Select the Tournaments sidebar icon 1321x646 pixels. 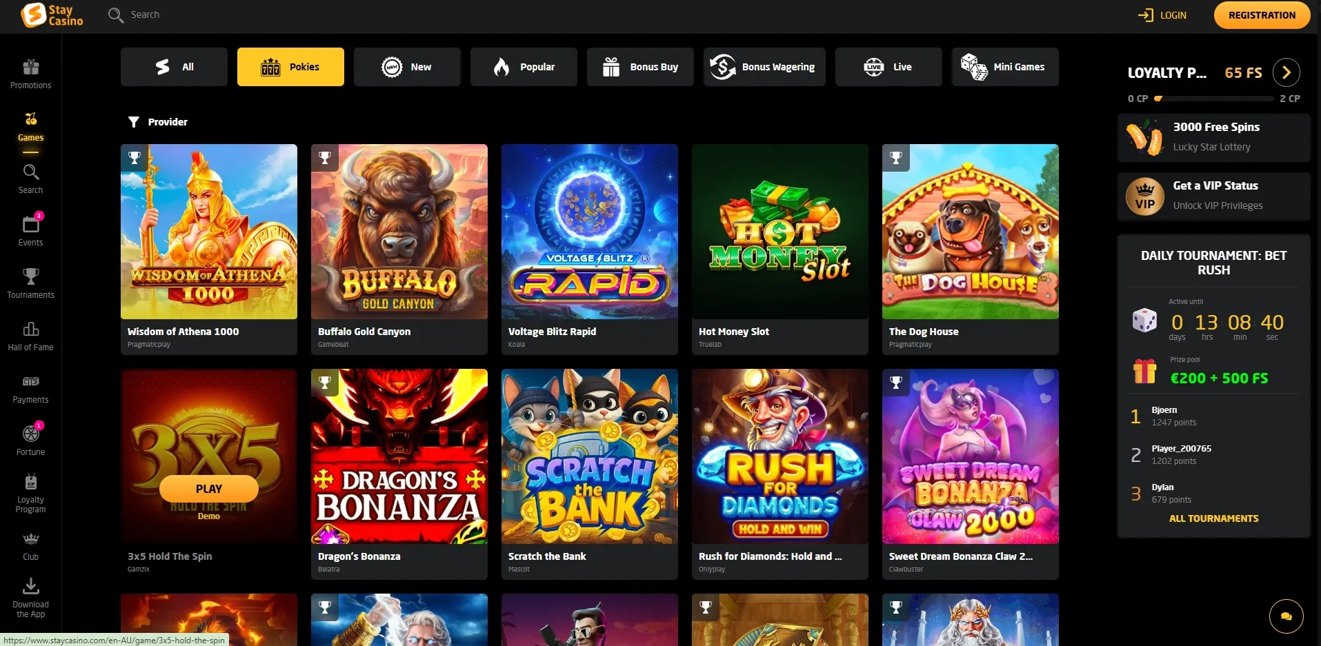[30, 283]
